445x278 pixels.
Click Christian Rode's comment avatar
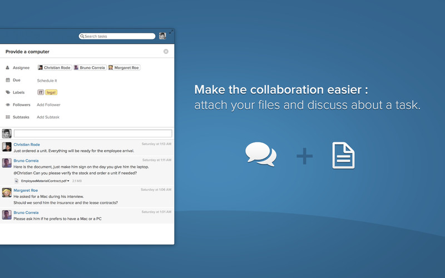[x=7, y=147]
